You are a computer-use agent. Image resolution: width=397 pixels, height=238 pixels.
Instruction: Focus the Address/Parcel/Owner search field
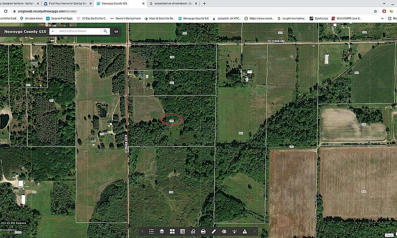[79, 31]
